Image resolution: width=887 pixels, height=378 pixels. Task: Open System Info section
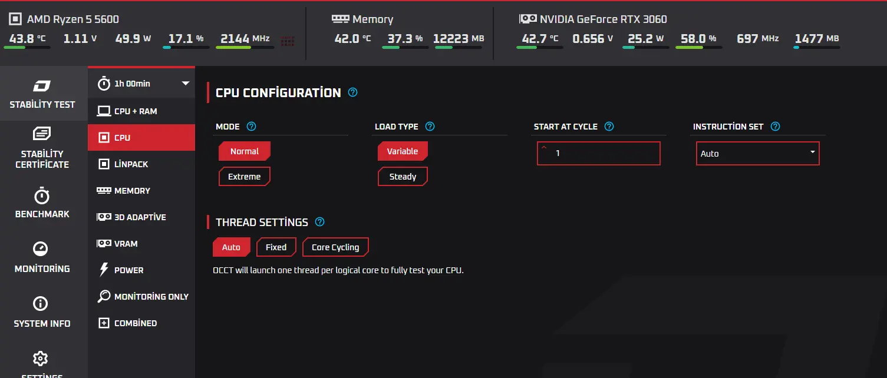42,312
